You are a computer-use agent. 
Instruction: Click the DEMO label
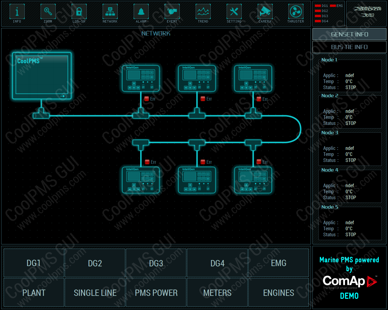coord(349,296)
